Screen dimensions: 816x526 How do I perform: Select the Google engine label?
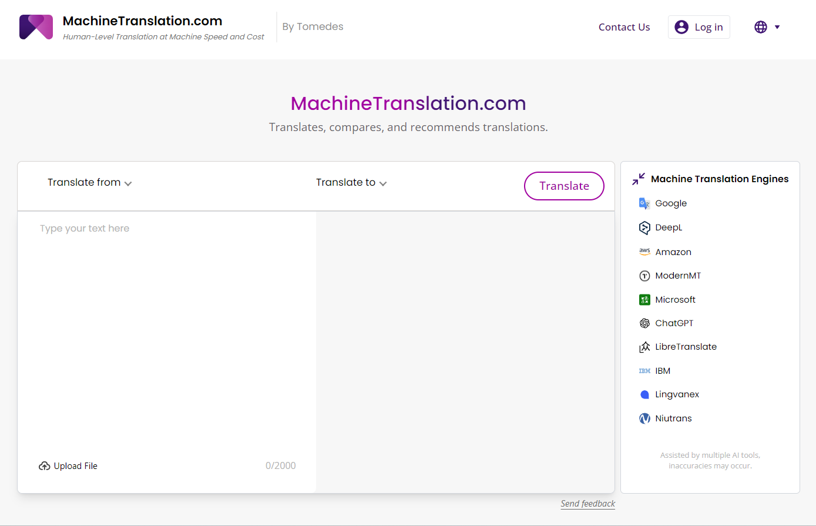click(671, 203)
